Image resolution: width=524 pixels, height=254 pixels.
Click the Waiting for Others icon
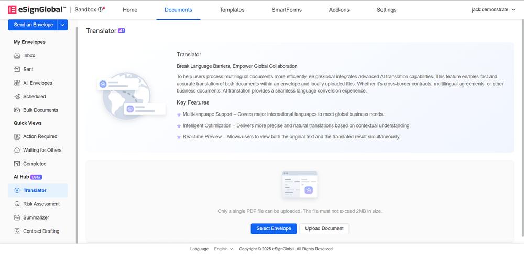[17, 150]
